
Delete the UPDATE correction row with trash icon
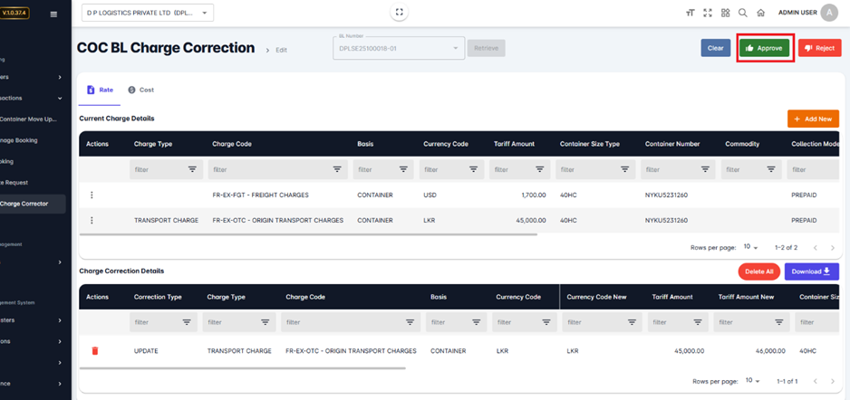pyautogui.click(x=95, y=351)
